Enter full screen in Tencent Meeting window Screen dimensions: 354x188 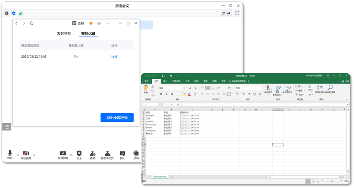[x=237, y=13]
